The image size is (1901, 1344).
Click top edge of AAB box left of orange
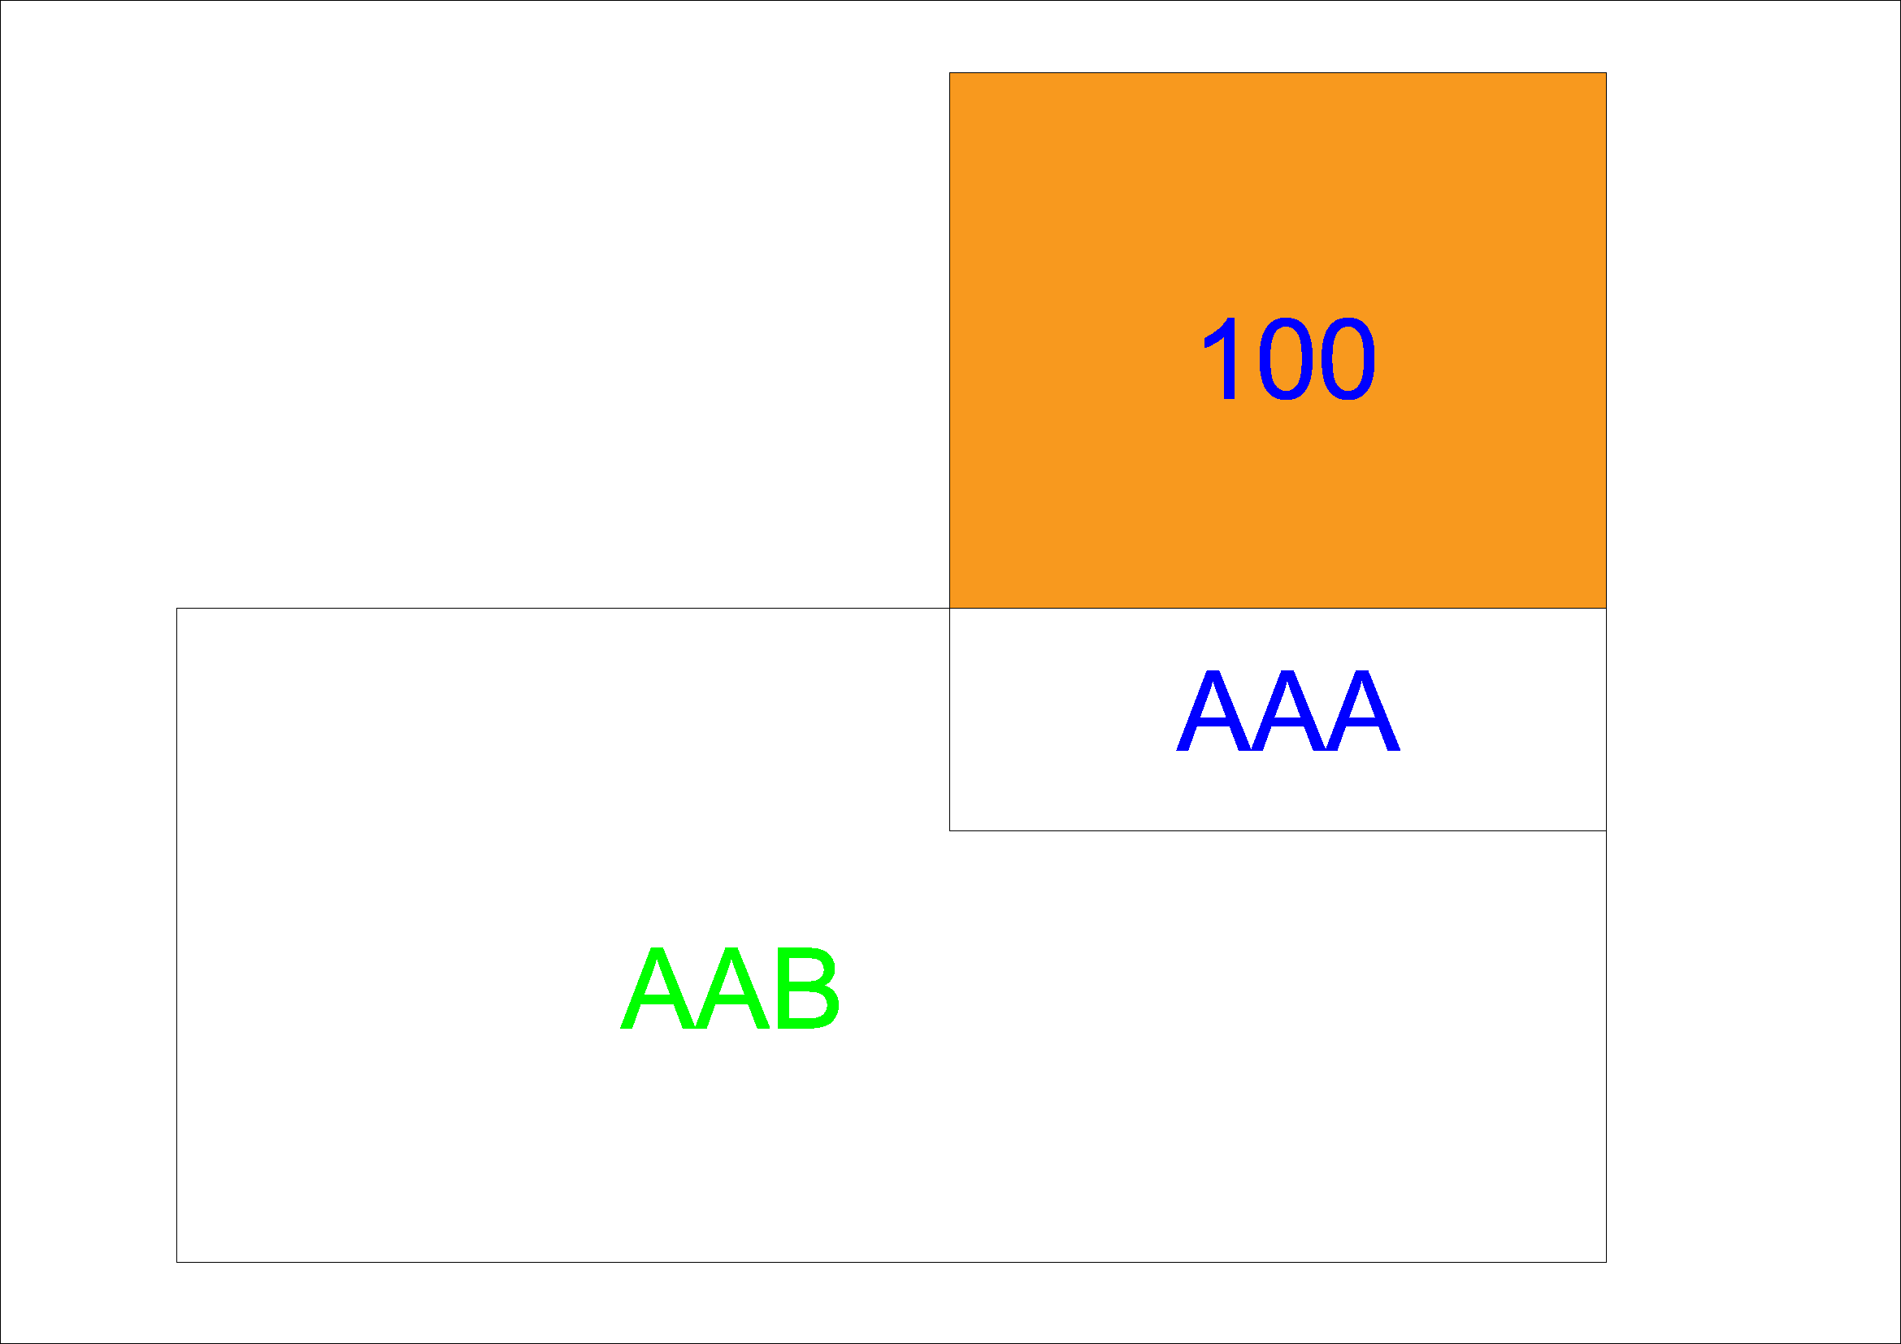click(563, 609)
